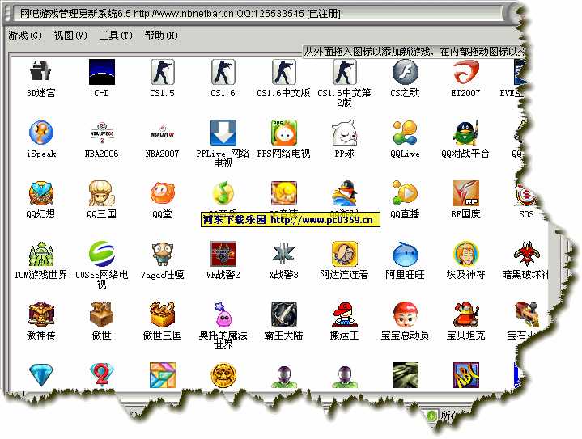582x439 pixels.
Task: Select the 奥托的魔法世界 icon
Action: pyautogui.click(x=223, y=314)
